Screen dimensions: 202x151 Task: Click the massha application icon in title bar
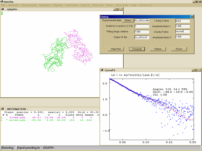point(2,2)
